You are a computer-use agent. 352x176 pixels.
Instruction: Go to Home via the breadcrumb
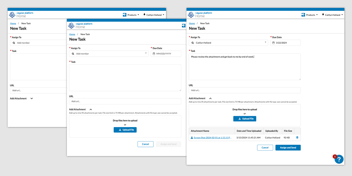[192, 23]
